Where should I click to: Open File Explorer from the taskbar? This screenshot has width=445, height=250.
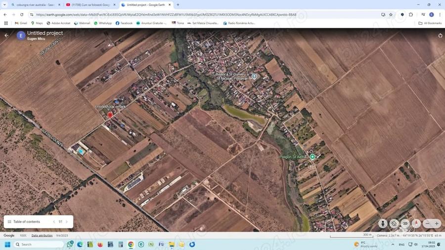172,245
